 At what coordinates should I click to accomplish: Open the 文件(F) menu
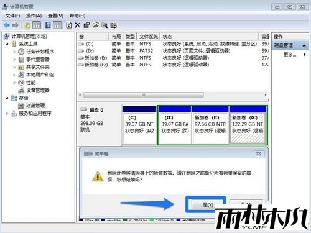point(12,16)
